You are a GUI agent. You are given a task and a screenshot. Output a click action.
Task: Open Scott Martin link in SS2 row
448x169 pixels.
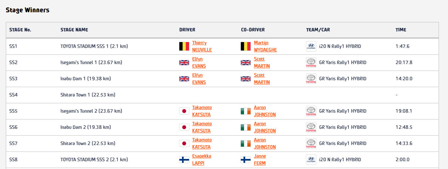tap(262, 62)
